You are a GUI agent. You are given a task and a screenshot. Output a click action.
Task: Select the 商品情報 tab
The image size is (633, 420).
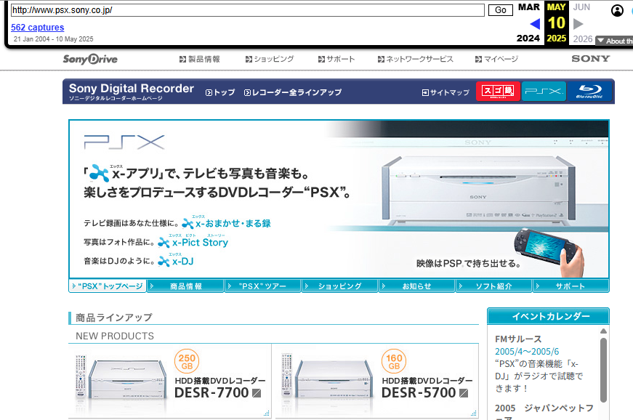[185, 286]
